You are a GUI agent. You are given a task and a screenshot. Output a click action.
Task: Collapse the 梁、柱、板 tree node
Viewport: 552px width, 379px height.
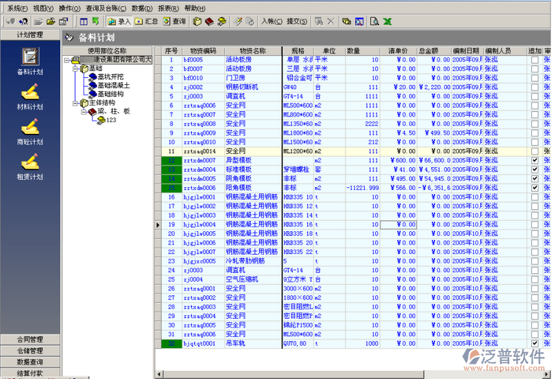(x=83, y=111)
